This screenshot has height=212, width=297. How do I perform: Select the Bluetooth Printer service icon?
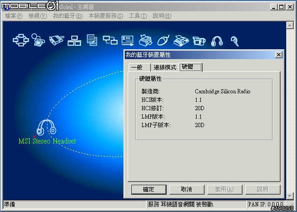tap(145, 40)
